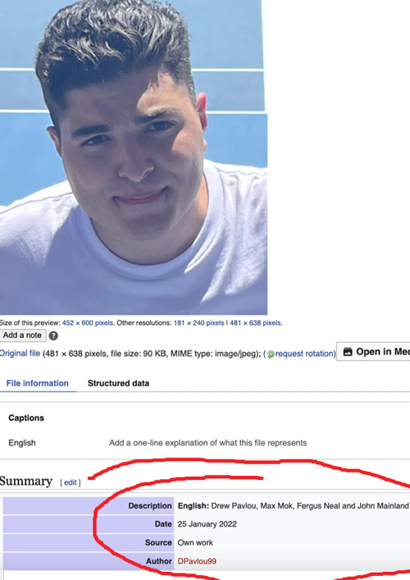Click the one-line explanation caption field
The height and width of the screenshot is (580, 410).
tap(207, 443)
